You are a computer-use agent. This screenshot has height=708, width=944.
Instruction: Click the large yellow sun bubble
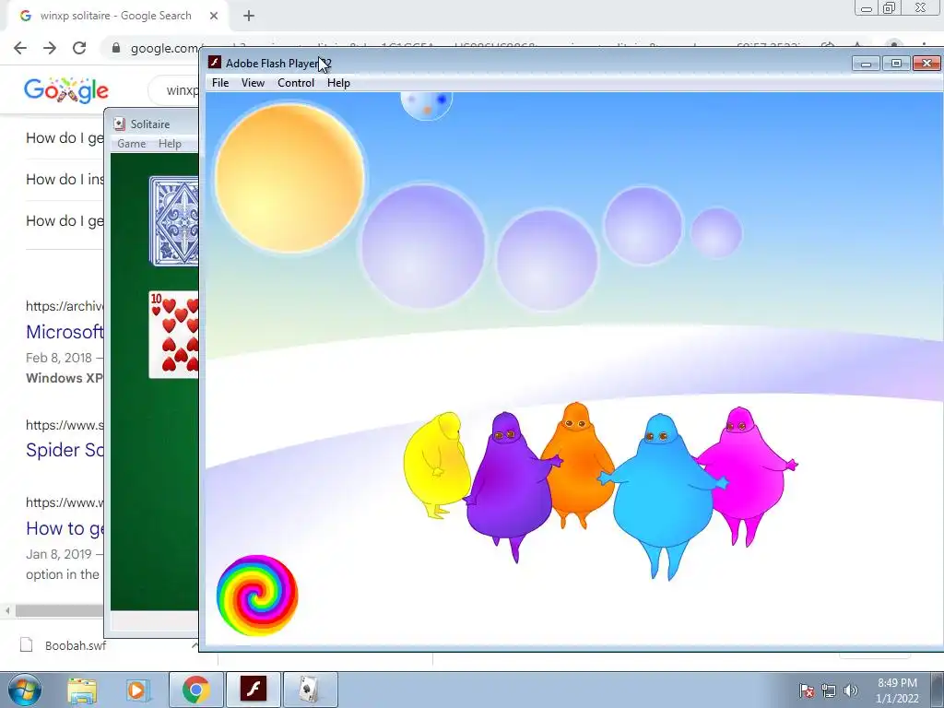[x=289, y=178]
